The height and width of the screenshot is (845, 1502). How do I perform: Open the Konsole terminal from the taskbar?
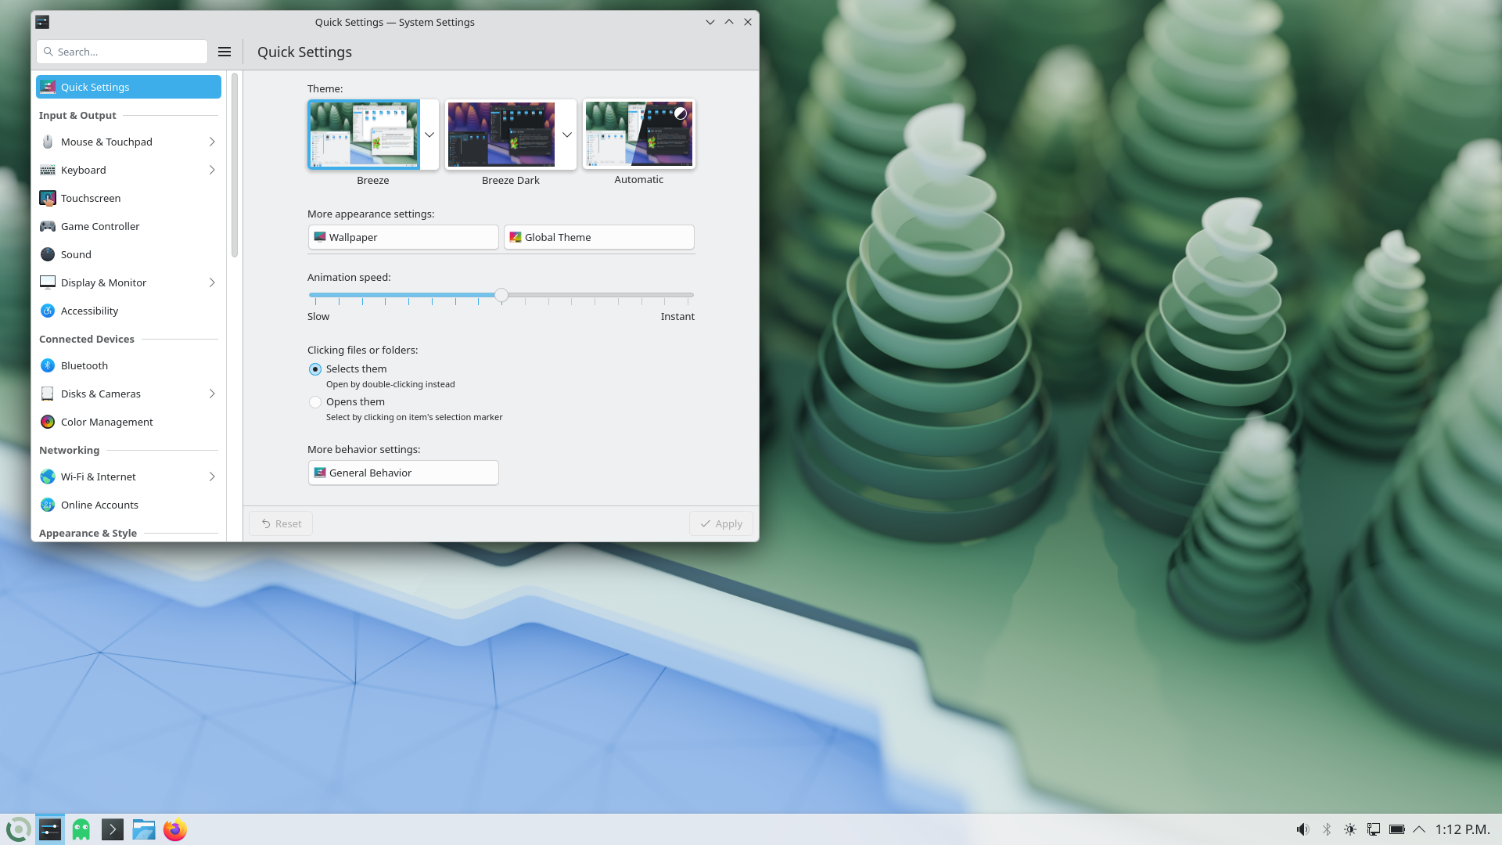113,829
